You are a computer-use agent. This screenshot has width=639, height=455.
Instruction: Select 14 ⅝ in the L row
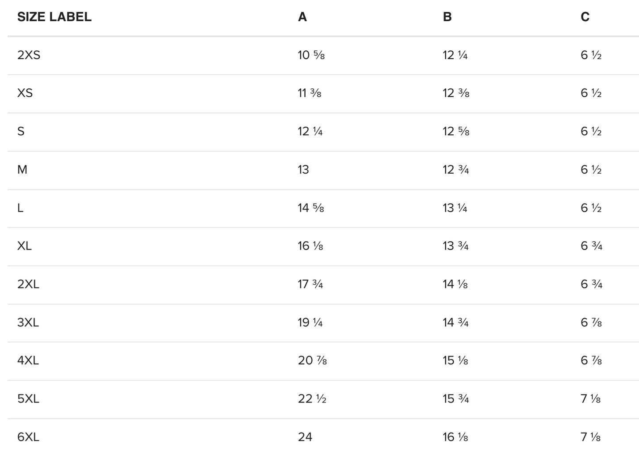coord(310,208)
